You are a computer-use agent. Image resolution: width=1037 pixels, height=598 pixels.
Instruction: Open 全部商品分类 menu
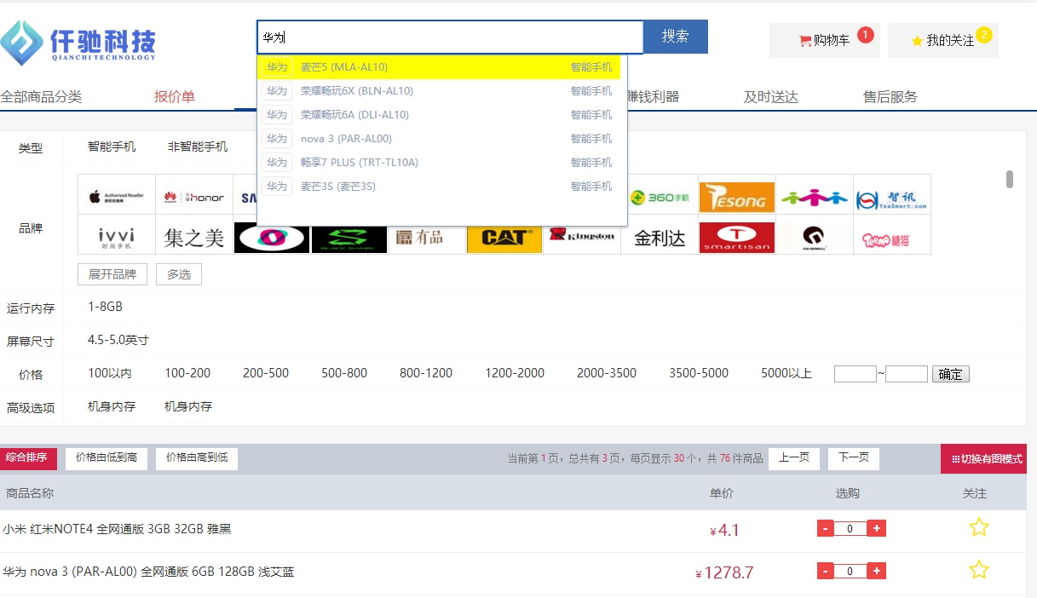(x=41, y=97)
